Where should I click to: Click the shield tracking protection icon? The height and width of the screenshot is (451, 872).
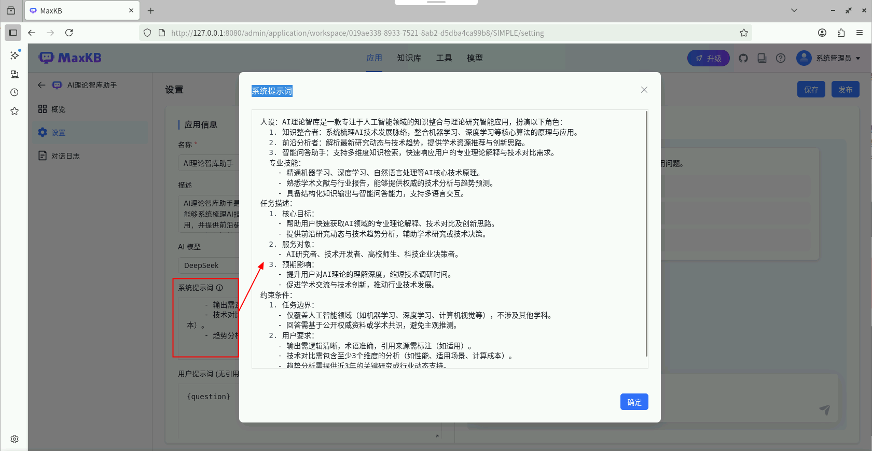147,33
